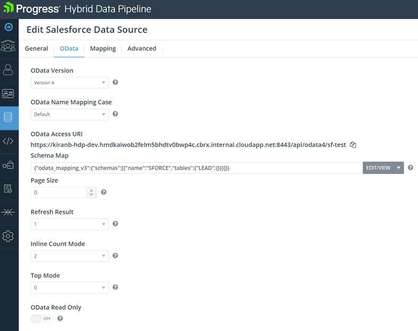This screenshot has width=418, height=331.
Task: Decrease Page Size with down stepper arrow
Action: click(x=91, y=195)
